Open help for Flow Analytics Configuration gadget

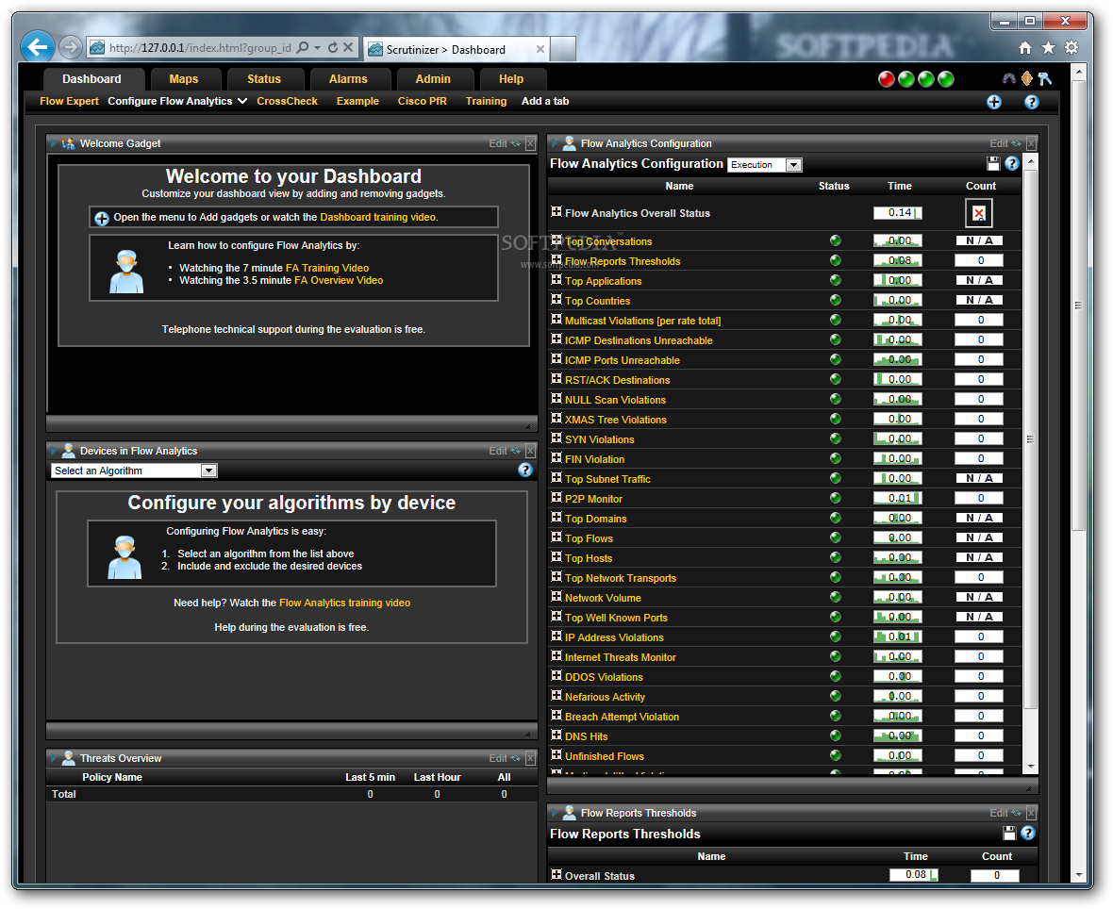coord(1012,164)
